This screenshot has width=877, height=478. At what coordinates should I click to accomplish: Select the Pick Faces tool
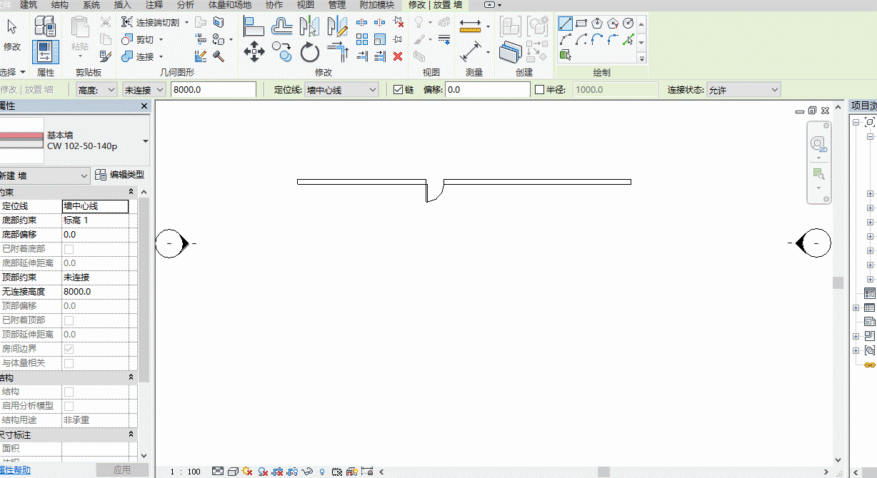click(x=566, y=55)
